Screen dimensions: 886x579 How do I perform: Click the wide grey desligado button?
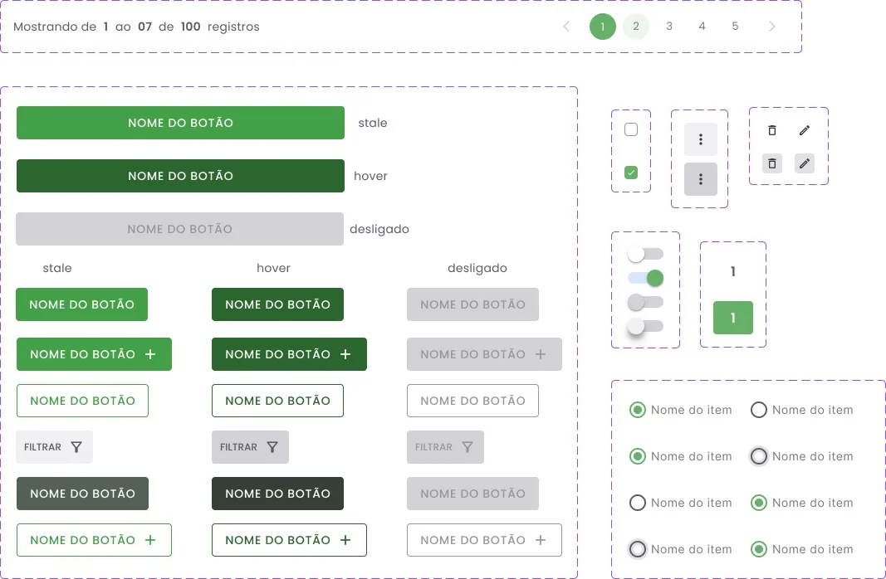click(x=179, y=229)
